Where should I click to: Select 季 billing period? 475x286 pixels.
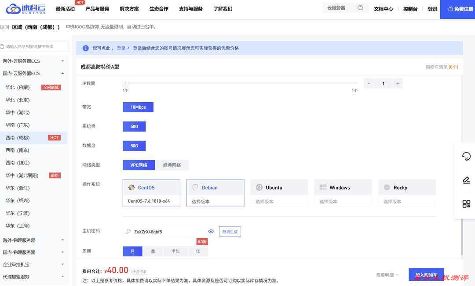tap(153, 251)
